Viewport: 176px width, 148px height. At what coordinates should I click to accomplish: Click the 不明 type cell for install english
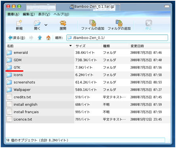tap(106, 104)
